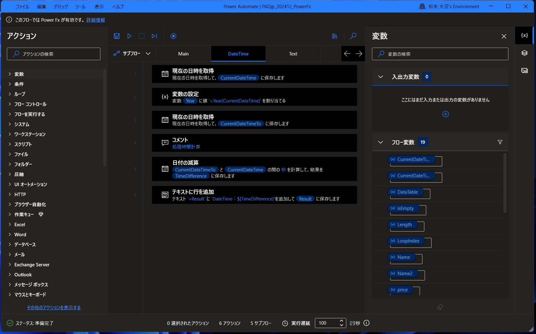The height and width of the screenshot is (334, 536).
Task: Click the premium diamond icon next to 作業キュー
Action: pyautogui.click(x=41, y=214)
